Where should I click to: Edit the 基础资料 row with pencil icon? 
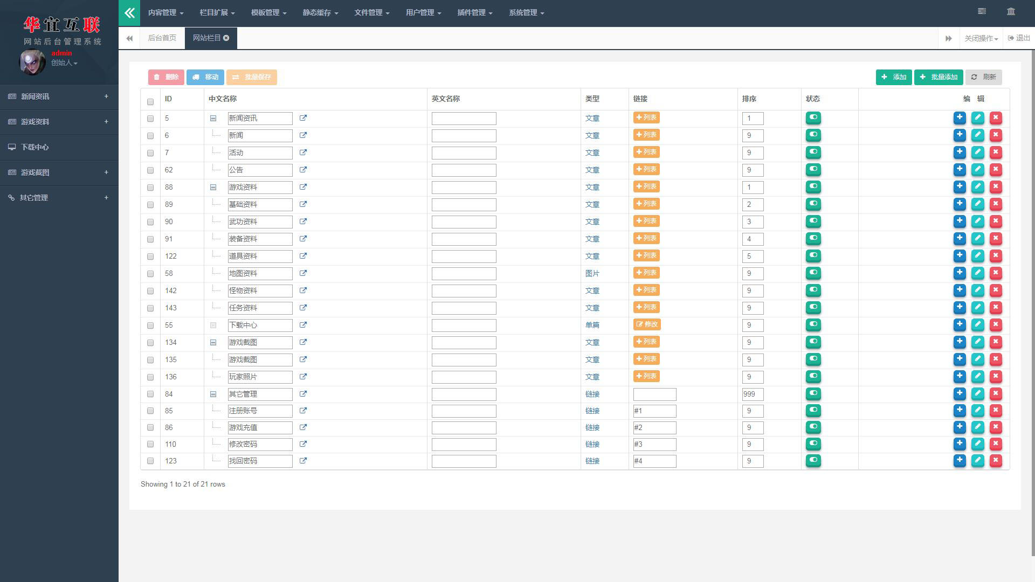(x=978, y=204)
